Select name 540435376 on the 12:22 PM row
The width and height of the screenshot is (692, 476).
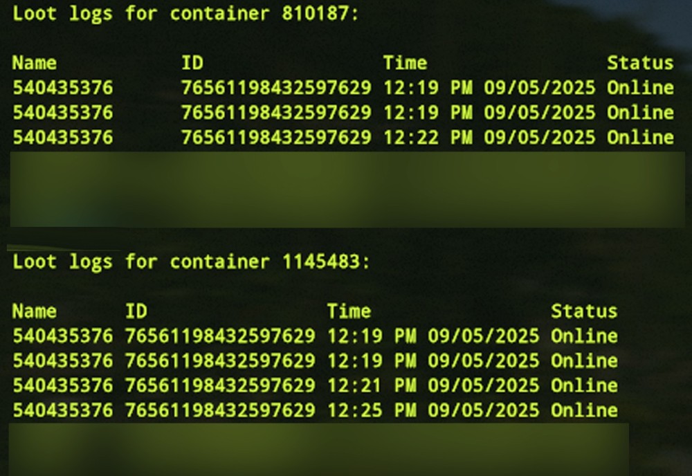[x=62, y=137]
